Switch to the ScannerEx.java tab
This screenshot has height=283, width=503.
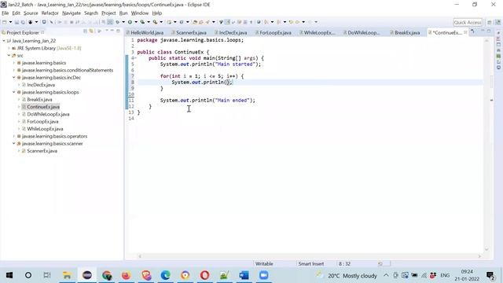tap(189, 33)
